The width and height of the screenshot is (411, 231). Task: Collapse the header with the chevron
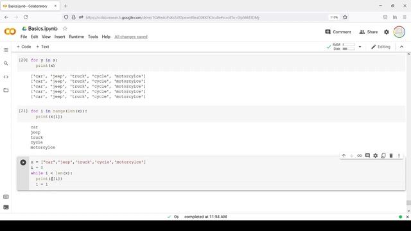click(x=401, y=47)
